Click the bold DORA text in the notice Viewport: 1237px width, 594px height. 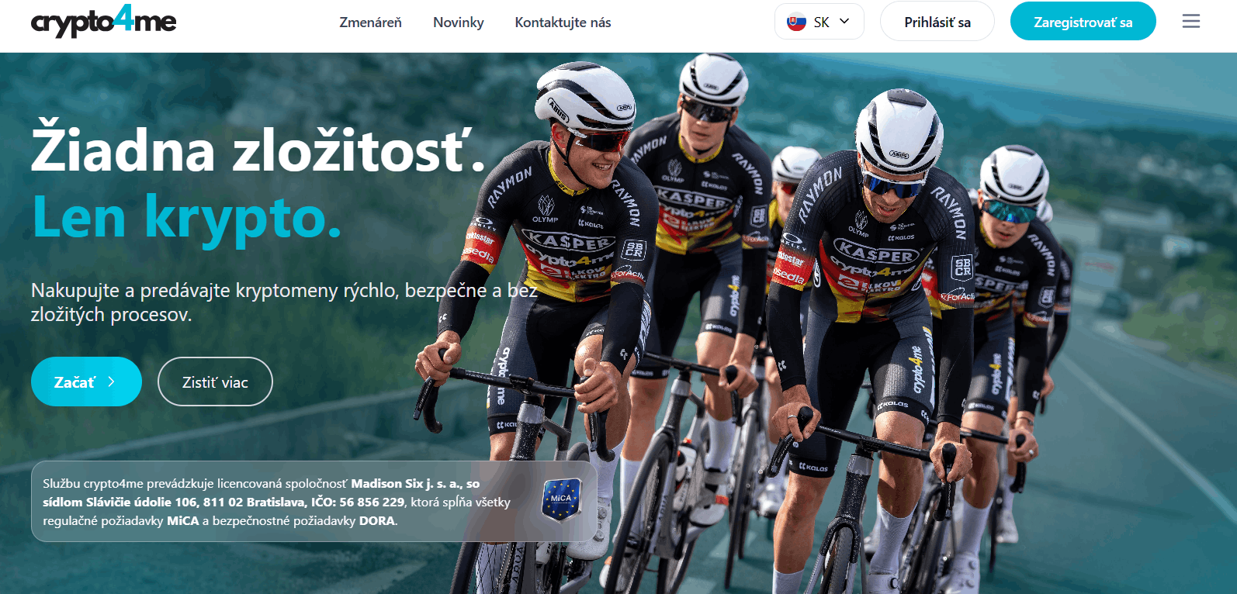(x=377, y=520)
